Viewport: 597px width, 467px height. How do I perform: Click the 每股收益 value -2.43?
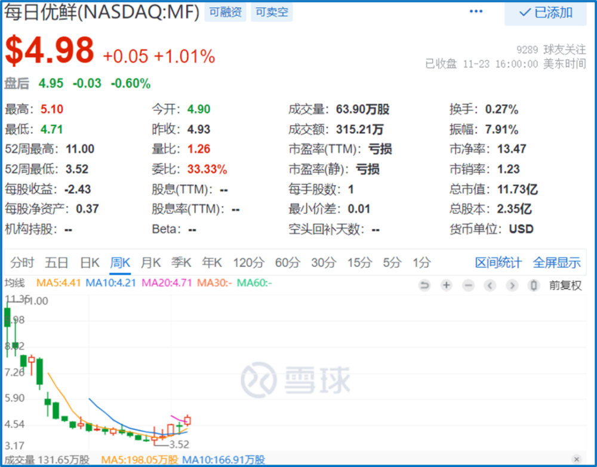click(78, 189)
